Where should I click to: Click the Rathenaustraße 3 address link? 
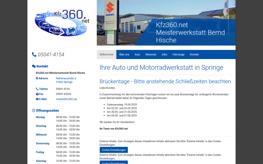pyautogui.click(x=66, y=78)
